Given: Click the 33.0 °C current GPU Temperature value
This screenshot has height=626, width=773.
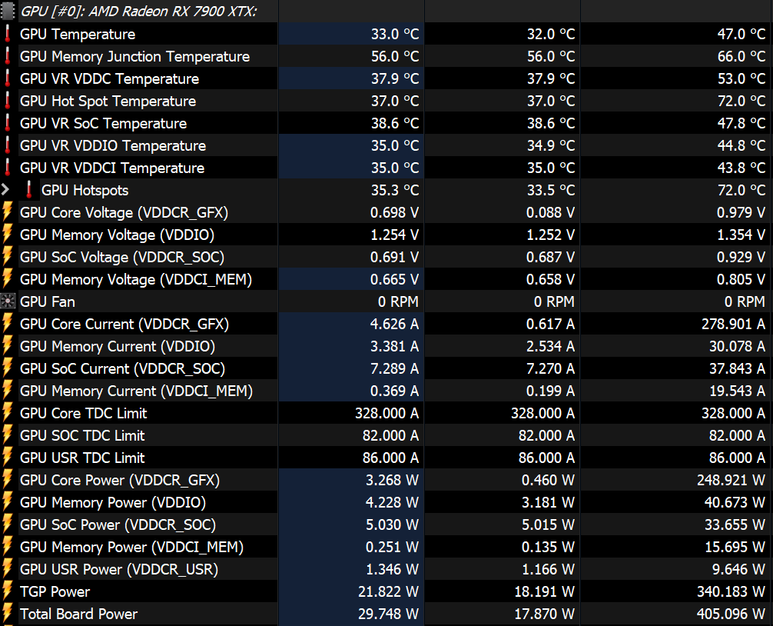Looking at the screenshot, I should pos(395,34).
